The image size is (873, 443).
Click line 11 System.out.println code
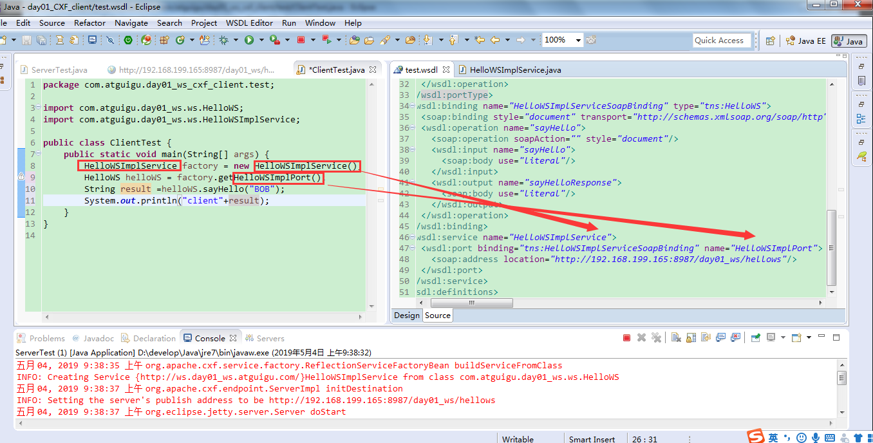(x=176, y=201)
